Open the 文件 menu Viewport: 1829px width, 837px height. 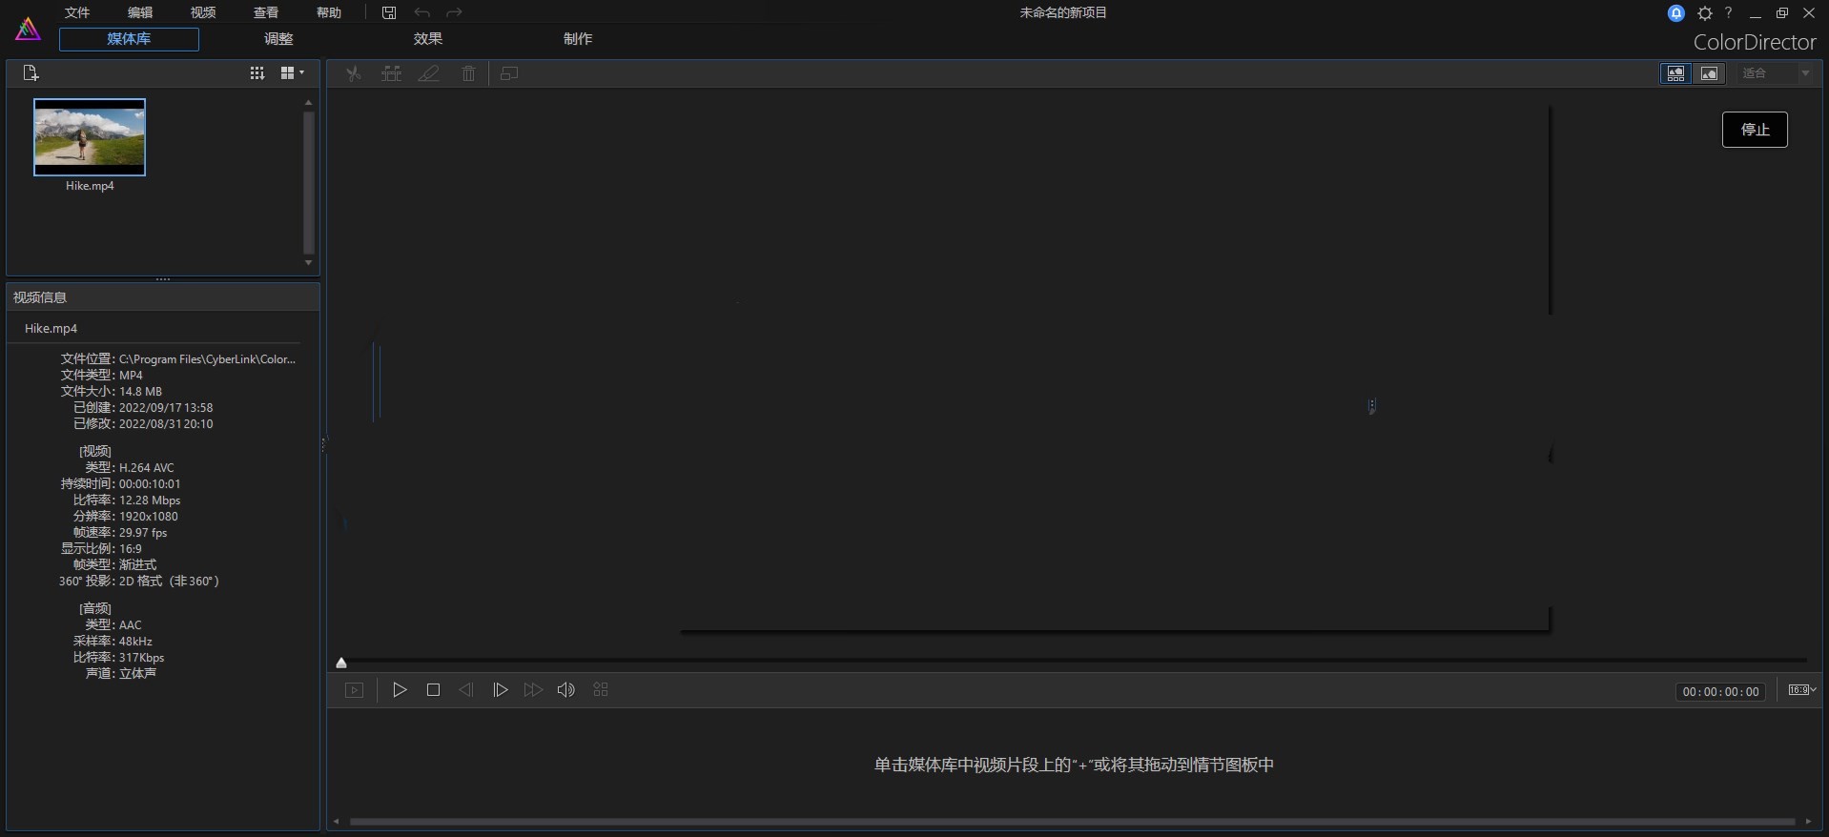coord(77,12)
